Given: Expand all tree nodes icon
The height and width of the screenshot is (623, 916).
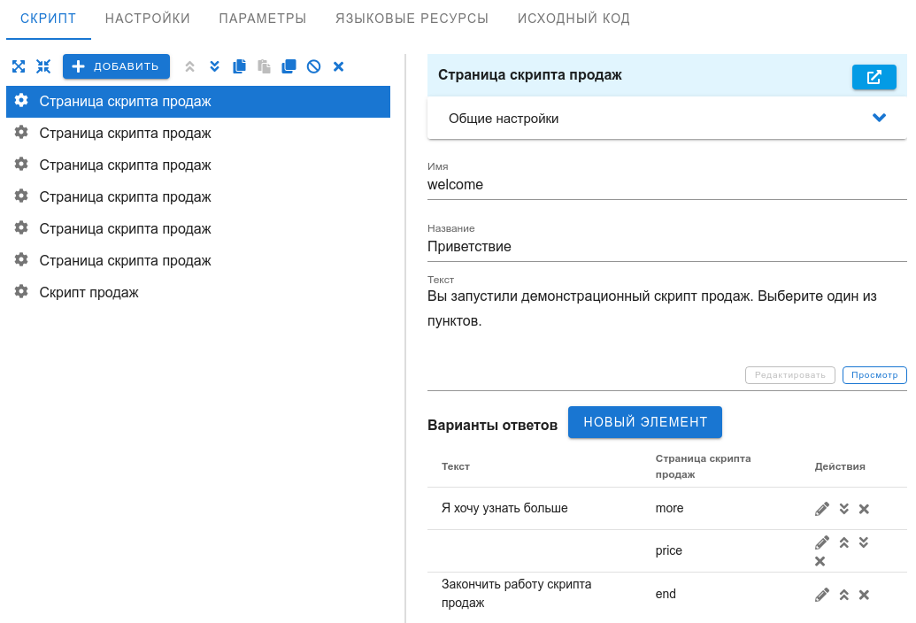Looking at the screenshot, I should (x=19, y=66).
